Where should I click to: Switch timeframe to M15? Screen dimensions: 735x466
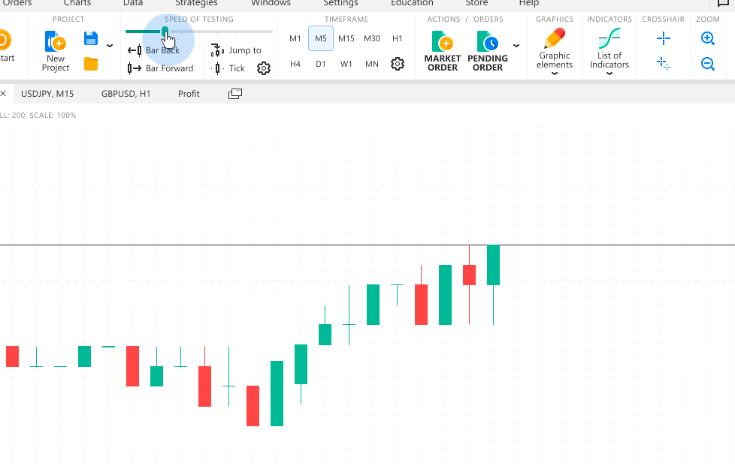[x=346, y=38]
